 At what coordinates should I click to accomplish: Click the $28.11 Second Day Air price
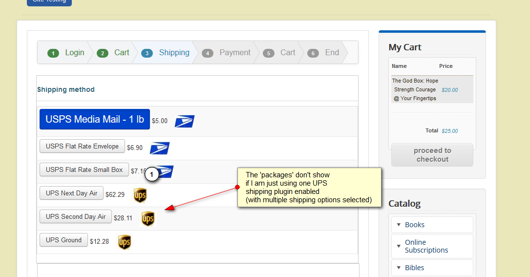tap(123, 218)
